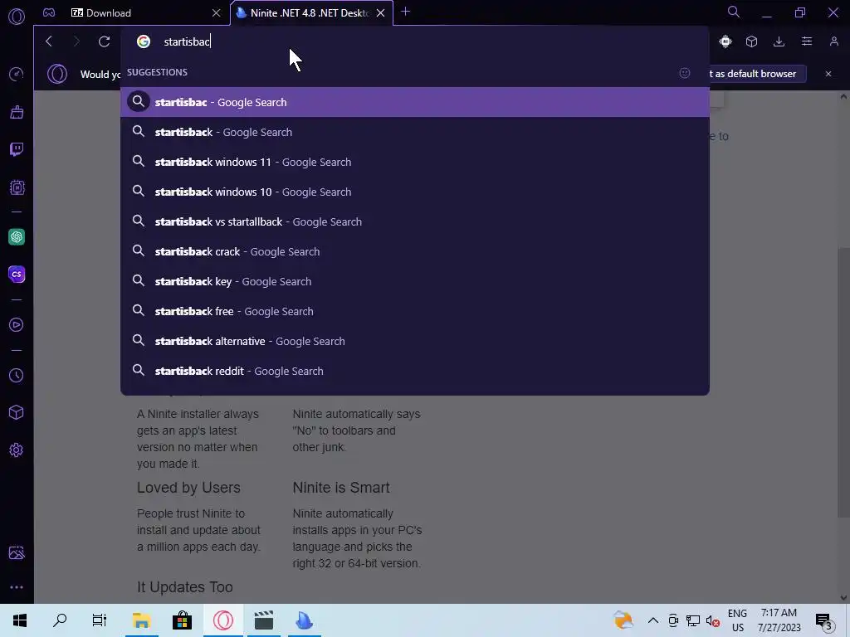This screenshot has width=850, height=637.
Task: Select 'startisback windows 10' suggestion
Action: pos(415,192)
